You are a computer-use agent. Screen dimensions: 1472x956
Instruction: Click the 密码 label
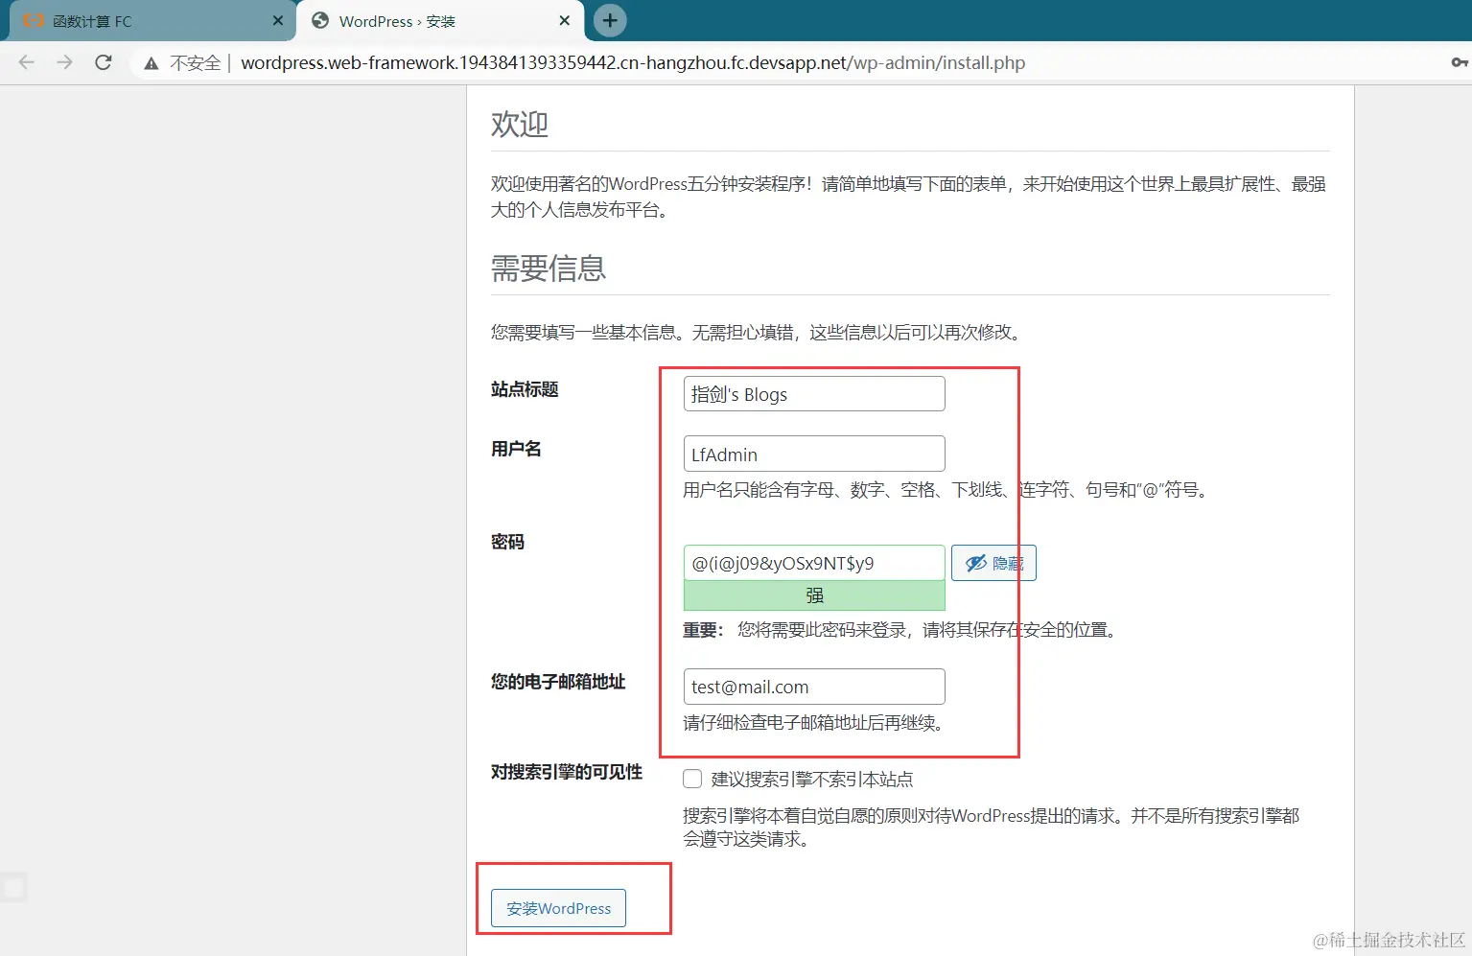pos(507,542)
